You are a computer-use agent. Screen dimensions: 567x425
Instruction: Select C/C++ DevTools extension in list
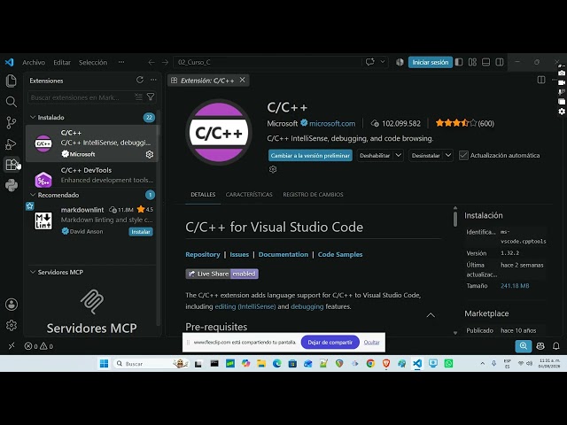(x=92, y=175)
